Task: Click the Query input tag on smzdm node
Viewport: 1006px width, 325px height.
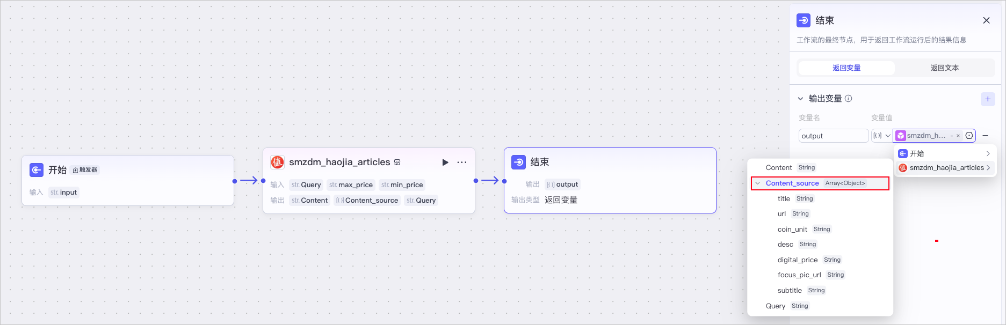Action: point(306,184)
